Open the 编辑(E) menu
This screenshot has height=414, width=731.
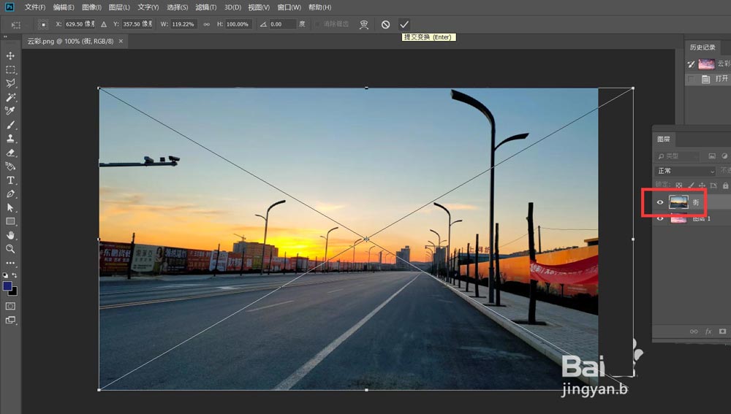coord(64,7)
